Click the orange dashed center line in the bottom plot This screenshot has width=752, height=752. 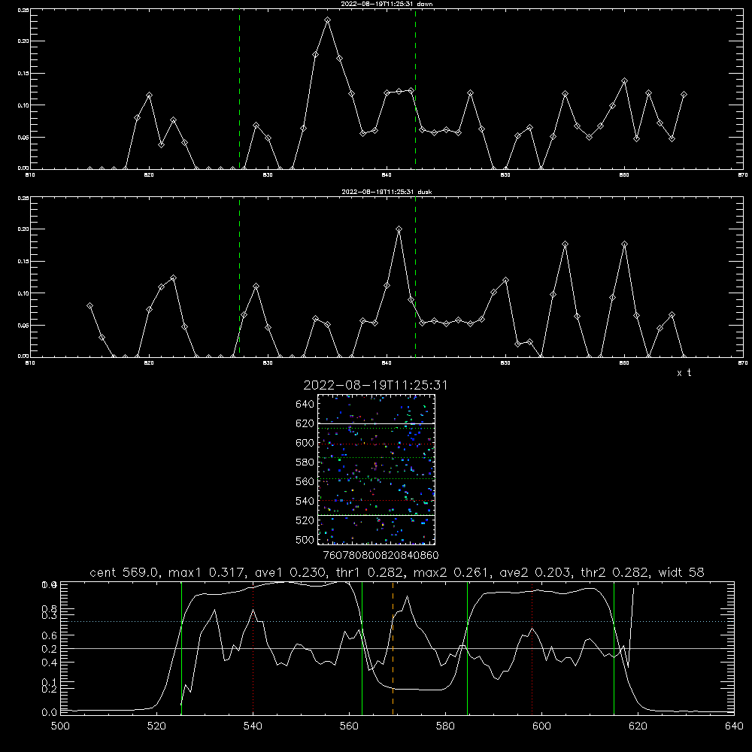(x=393, y=648)
